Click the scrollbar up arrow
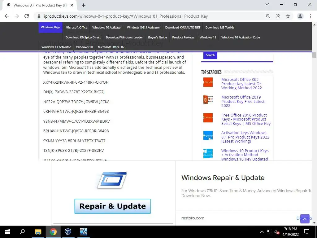317x238 pixels. click(314, 25)
